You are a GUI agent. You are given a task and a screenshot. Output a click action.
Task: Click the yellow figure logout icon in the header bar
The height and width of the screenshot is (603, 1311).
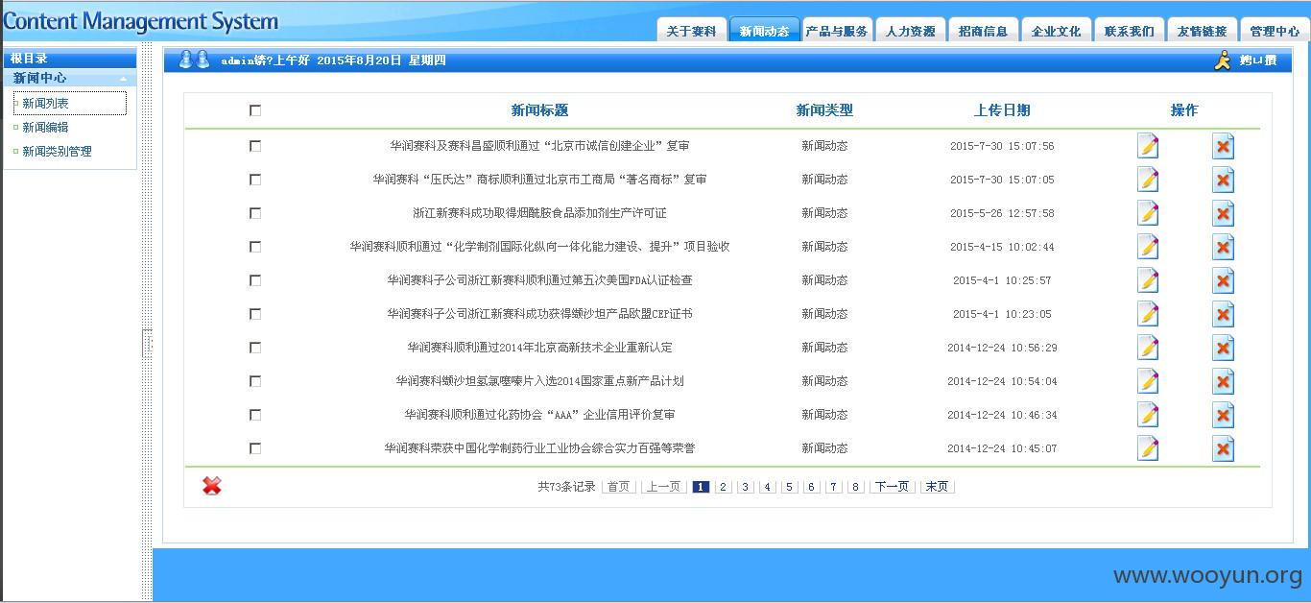pos(1222,60)
